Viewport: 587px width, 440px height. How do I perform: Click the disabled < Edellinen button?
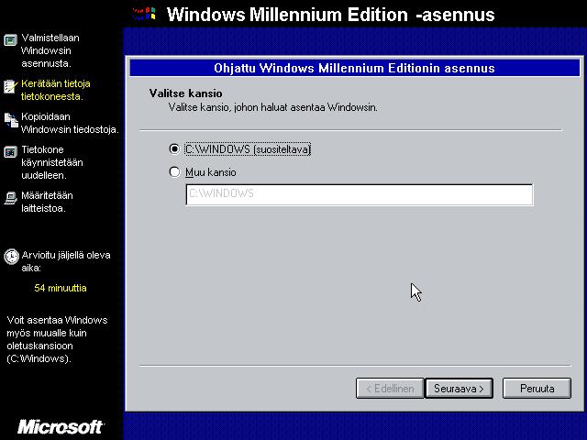390,389
